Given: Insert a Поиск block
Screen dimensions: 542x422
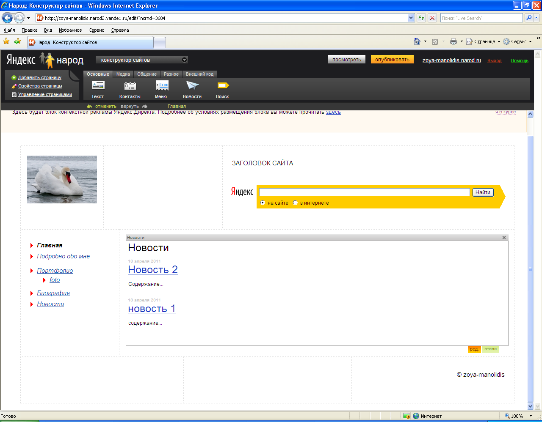Looking at the screenshot, I should point(222,89).
